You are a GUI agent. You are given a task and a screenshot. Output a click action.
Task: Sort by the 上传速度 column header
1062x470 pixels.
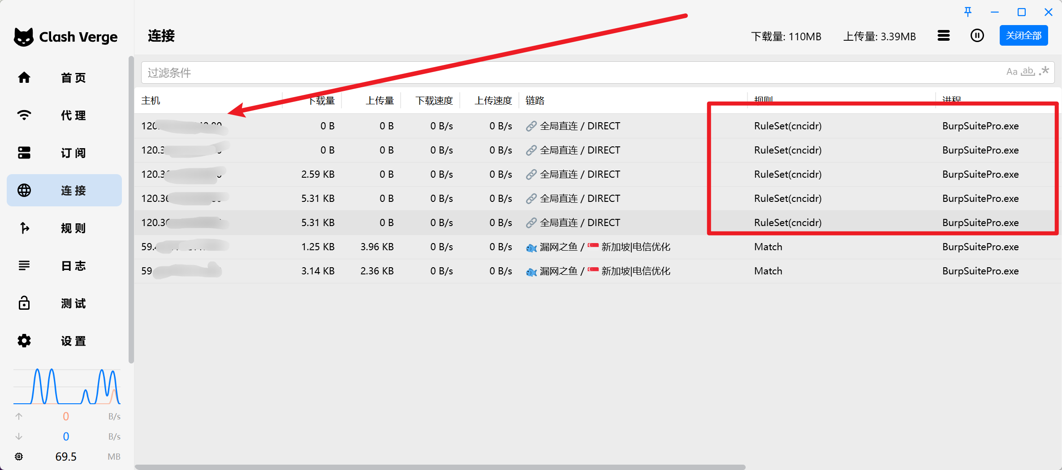493,100
